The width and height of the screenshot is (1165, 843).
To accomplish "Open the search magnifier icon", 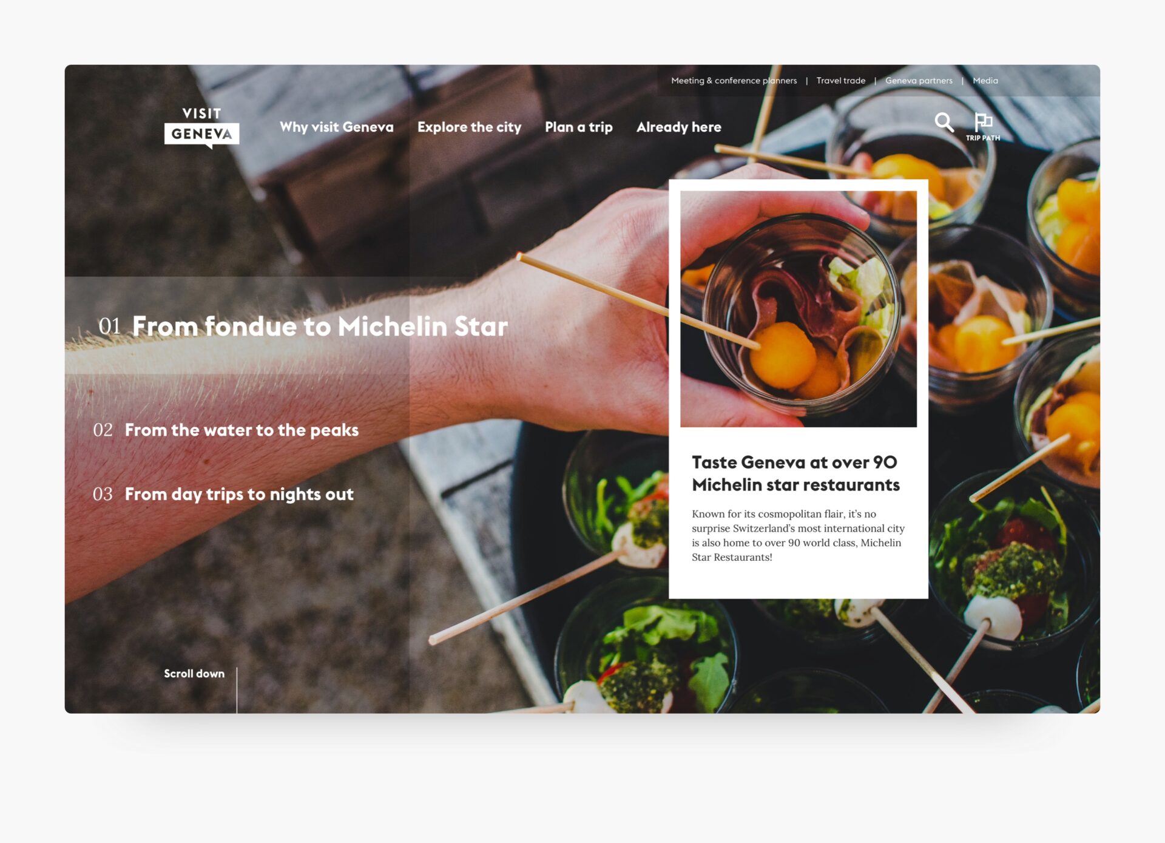I will point(944,123).
